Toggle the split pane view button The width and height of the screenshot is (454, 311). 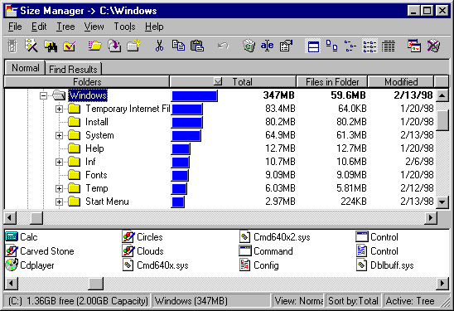[x=313, y=46]
